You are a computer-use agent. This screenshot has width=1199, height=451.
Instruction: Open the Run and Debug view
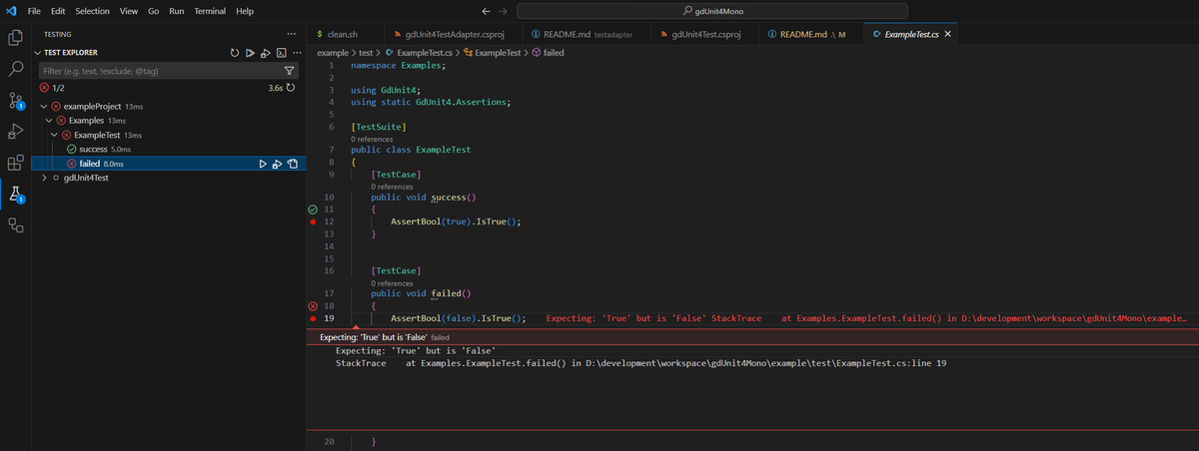coord(15,131)
